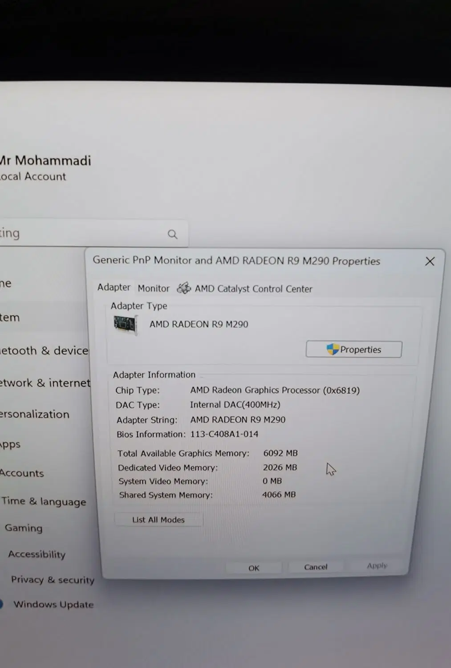Viewport: 451px width, 668px height.
Task: Click Bios Information value 113-C408A1-014
Action: click(224, 434)
